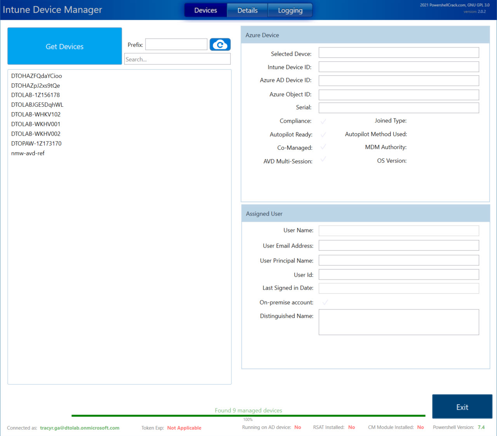The height and width of the screenshot is (436, 497).
Task: Click the Distinguished Name text box
Action: (x=399, y=322)
